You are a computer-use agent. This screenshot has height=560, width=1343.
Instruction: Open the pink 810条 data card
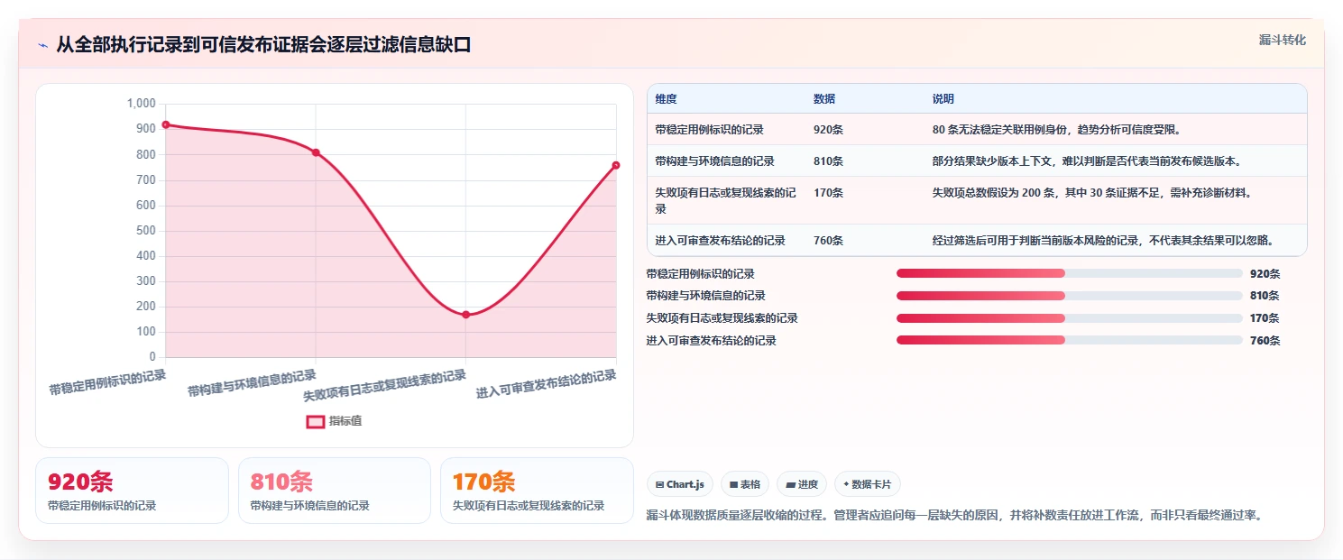coord(335,491)
